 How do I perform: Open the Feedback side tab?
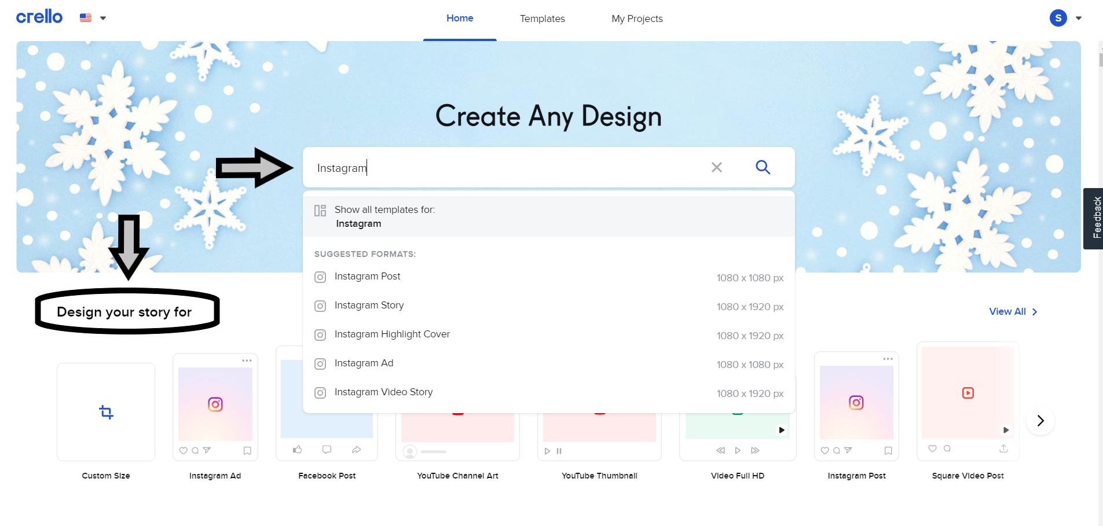point(1093,218)
